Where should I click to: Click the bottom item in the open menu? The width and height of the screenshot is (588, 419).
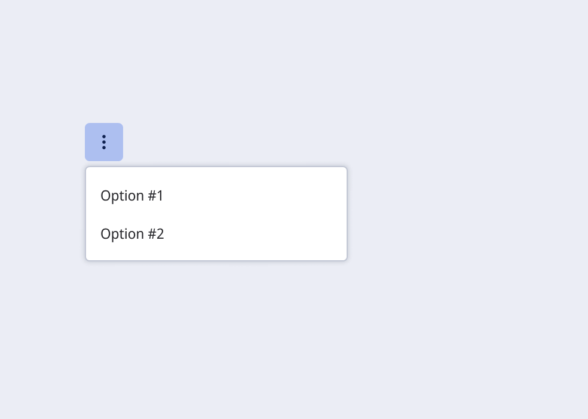[x=132, y=234]
